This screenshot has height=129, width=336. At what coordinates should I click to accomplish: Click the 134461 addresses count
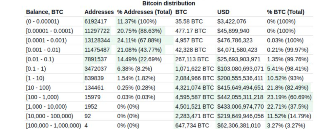(x=94, y=88)
